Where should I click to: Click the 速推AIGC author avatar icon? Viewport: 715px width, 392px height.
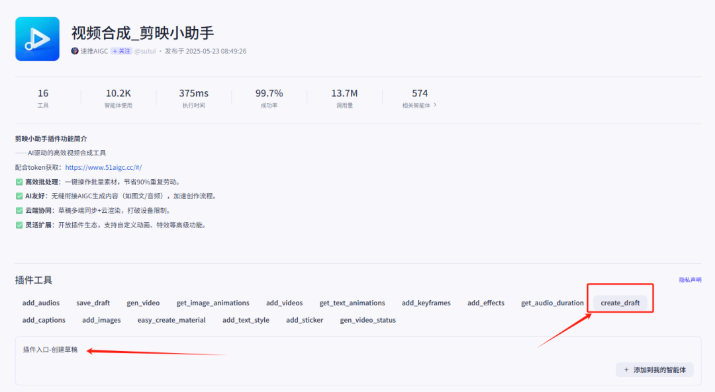(x=75, y=51)
